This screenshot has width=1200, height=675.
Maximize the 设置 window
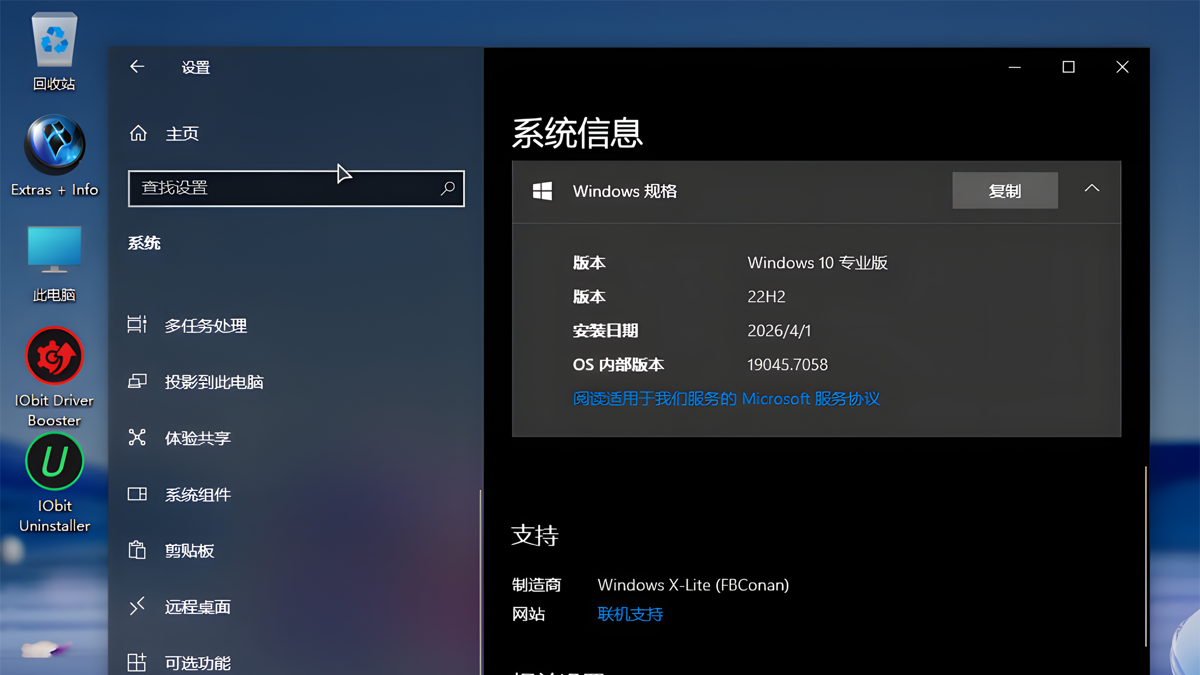click(1068, 67)
